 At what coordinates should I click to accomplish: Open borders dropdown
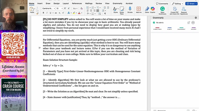tap(95, 14)
